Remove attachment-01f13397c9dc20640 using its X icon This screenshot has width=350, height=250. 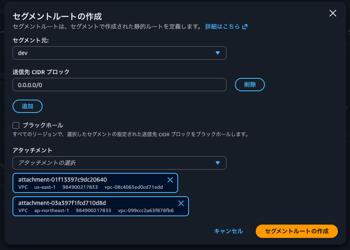(170, 180)
